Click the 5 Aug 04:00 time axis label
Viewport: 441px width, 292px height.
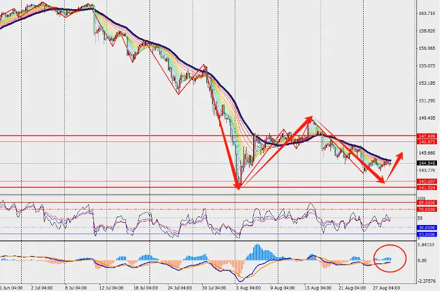[x=249, y=288]
